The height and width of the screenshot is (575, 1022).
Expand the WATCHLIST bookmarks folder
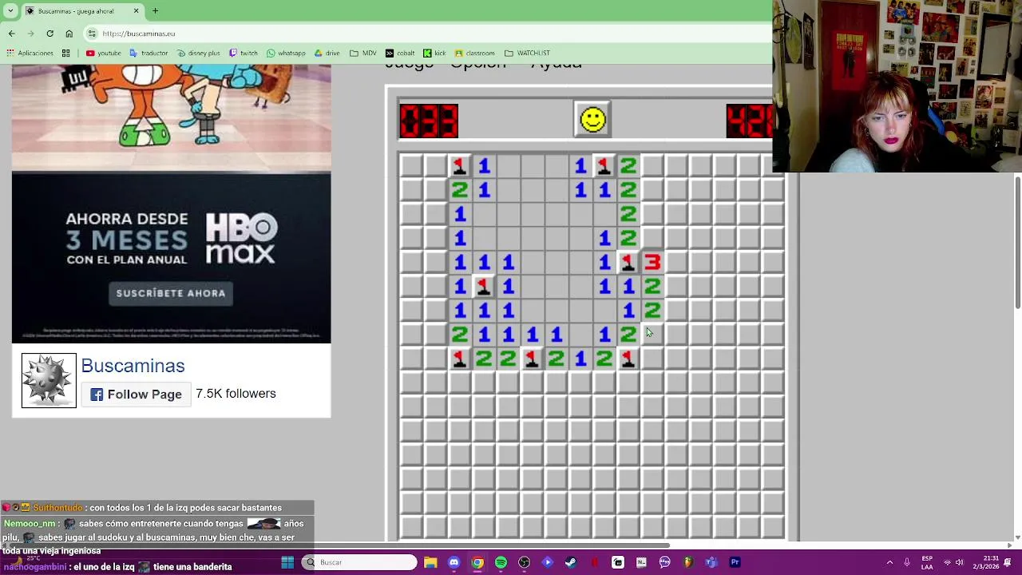pos(527,54)
